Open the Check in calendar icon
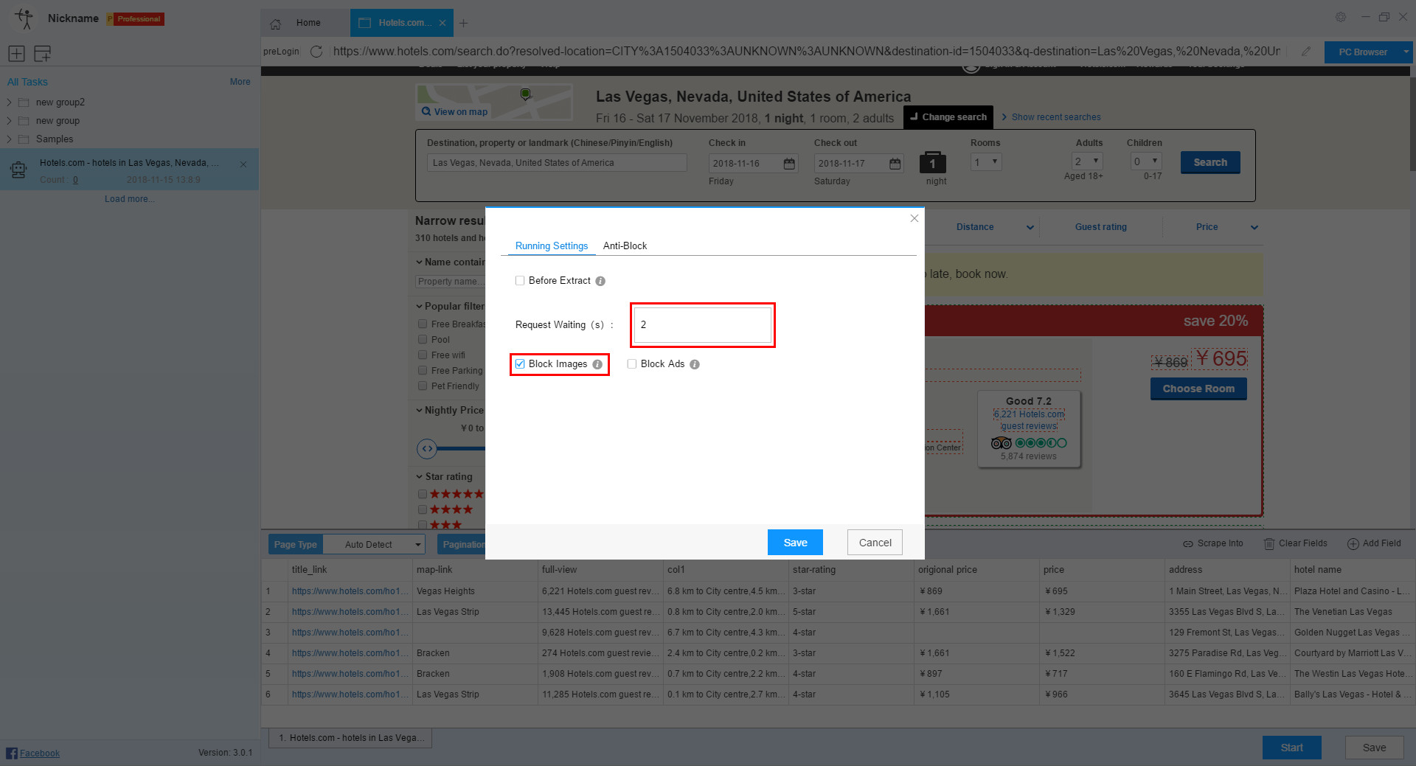Image resolution: width=1416 pixels, height=766 pixels. 789,164
